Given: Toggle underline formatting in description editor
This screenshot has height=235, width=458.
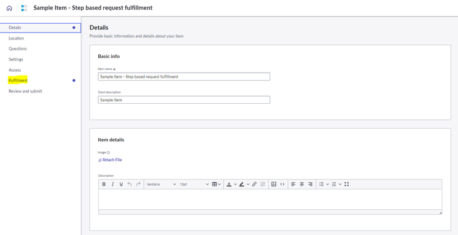Looking at the screenshot, I should pos(121,184).
